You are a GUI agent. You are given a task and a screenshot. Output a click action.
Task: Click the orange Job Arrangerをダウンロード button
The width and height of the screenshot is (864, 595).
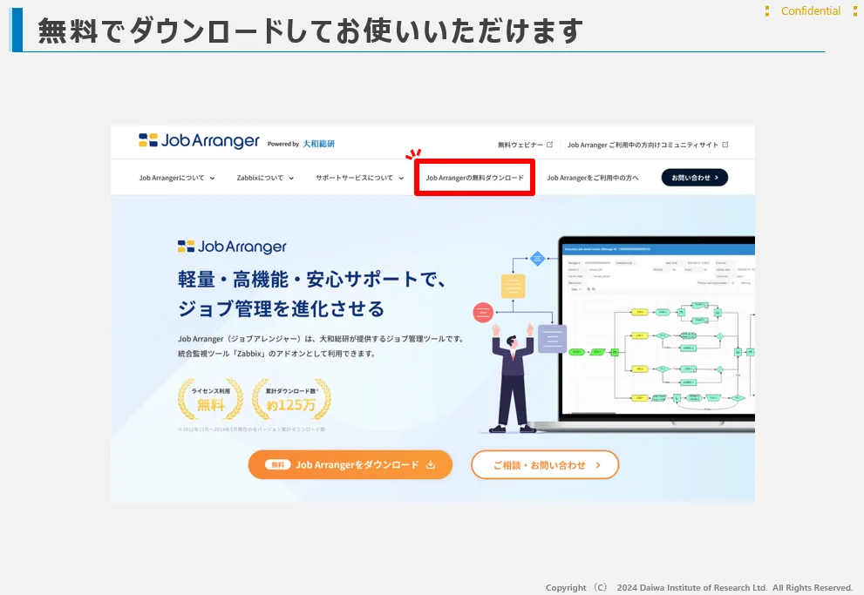coord(350,464)
